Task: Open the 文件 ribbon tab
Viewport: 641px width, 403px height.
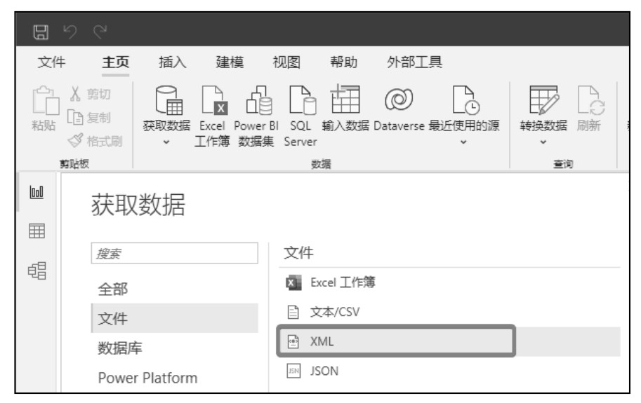Action: point(51,62)
